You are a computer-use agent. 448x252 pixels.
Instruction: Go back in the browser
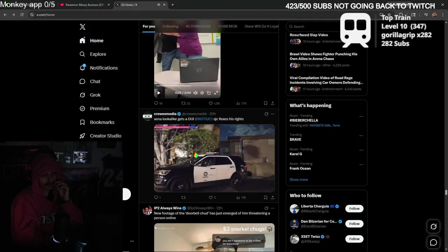5,15
